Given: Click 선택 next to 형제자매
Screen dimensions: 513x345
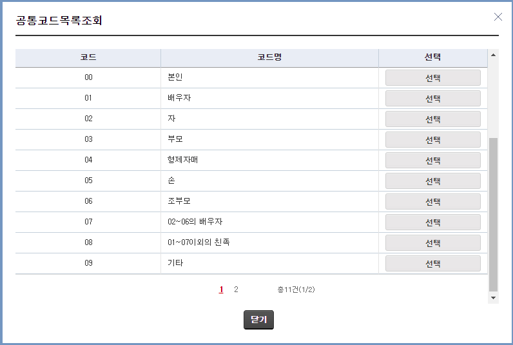Looking at the screenshot, I should pyautogui.click(x=432, y=160).
